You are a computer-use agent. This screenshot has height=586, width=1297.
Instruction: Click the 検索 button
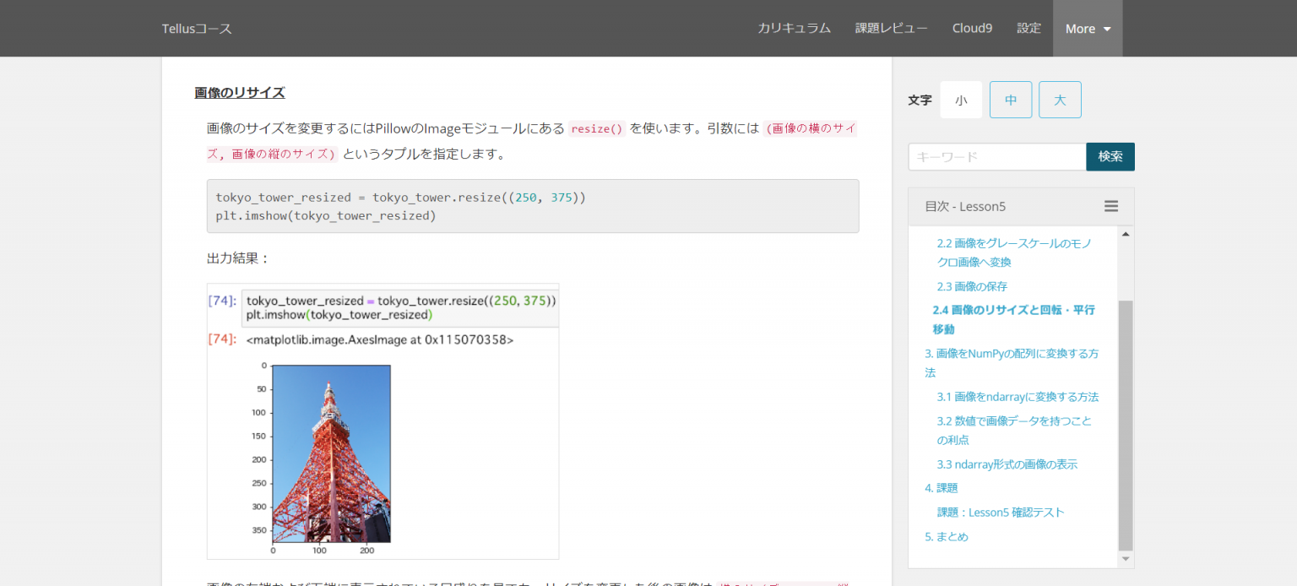pos(1110,157)
